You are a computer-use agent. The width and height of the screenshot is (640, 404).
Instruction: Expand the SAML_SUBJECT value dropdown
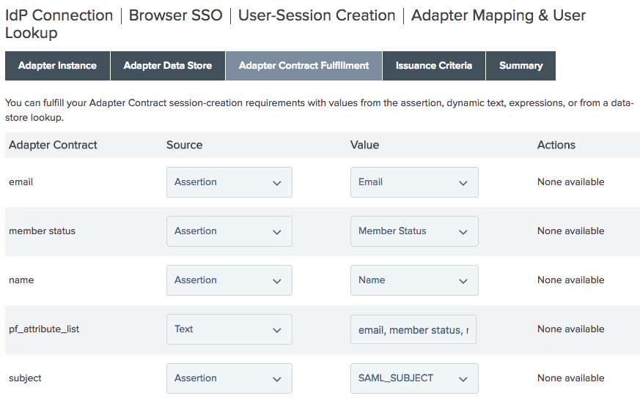(414, 378)
